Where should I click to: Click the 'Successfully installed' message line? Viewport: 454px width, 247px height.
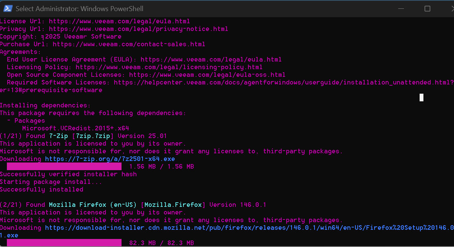42,190
